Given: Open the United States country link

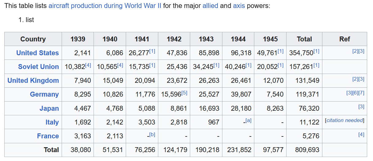Looking at the screenshot, I should point(37,53).
